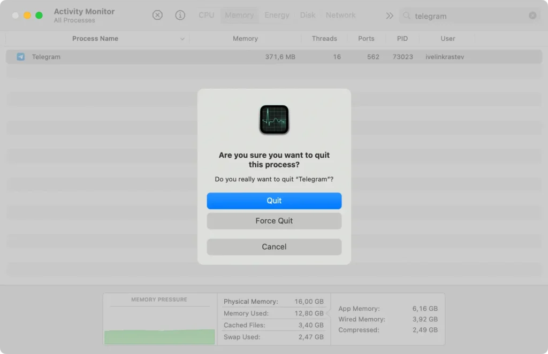
Task: Sort by Process Name column header
Action: (95, 39)
